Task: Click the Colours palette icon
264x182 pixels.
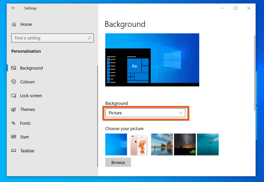Action: pyautogui.click(x=14, y=82)
